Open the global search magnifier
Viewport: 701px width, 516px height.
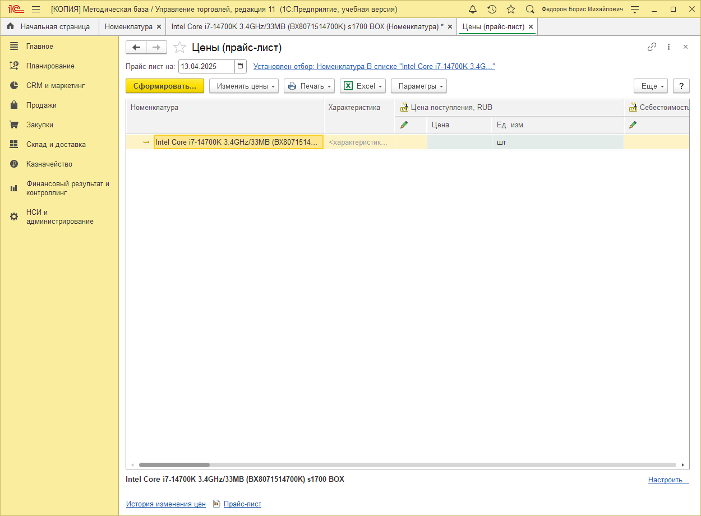click(530, 10)
